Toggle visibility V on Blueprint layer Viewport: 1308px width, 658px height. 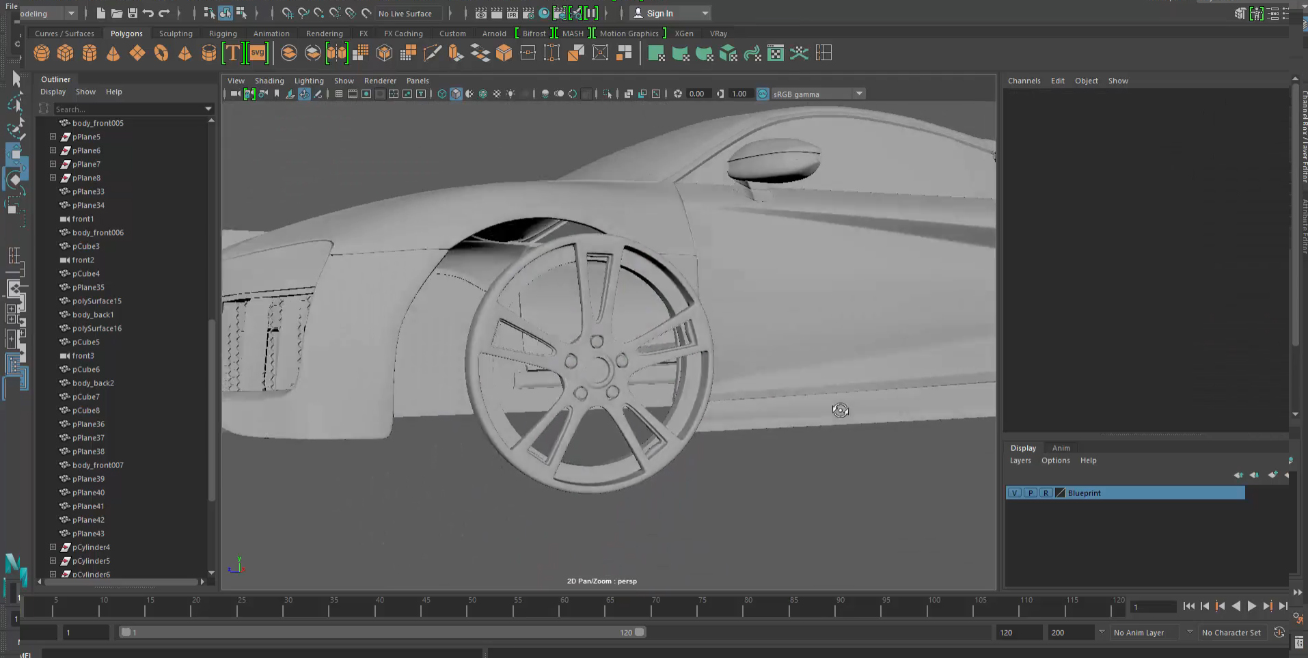tap(1015, 493)
